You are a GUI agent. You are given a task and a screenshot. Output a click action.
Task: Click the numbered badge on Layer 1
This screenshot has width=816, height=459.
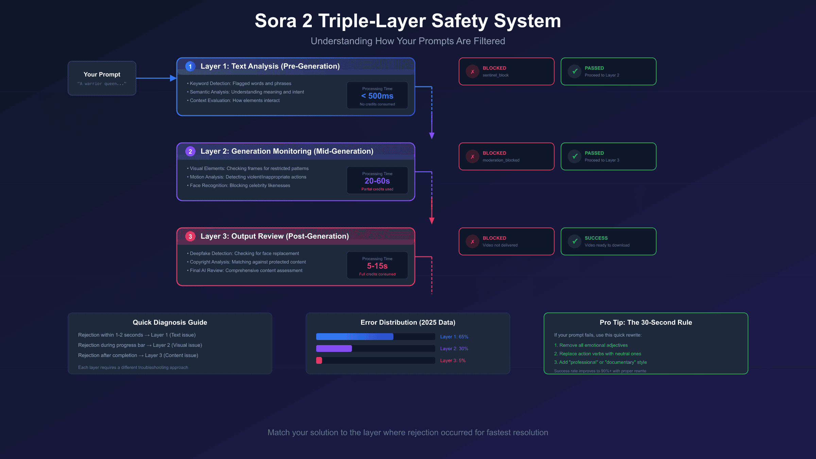[x=190, y=66]
